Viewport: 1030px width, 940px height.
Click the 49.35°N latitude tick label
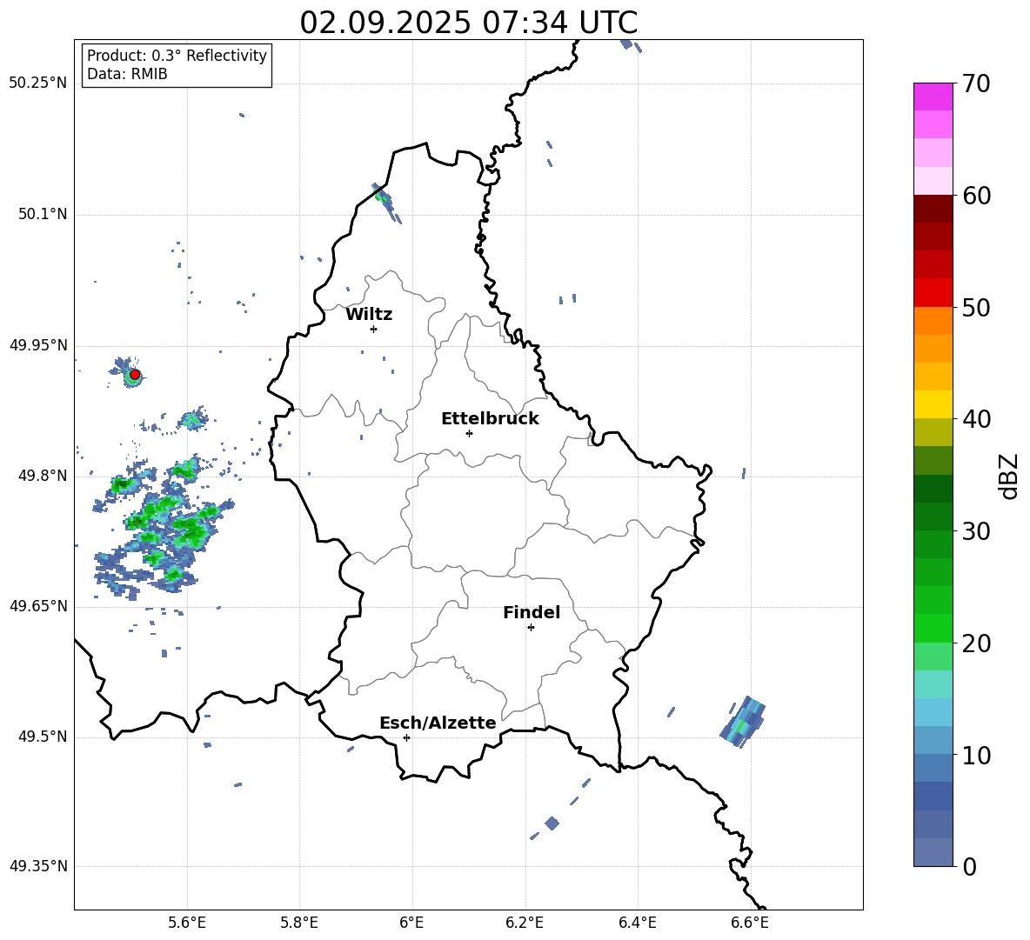[x=38, y=866]
